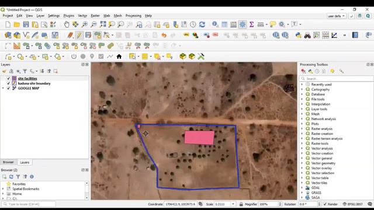Click Filter Legend icon in Layers panel
Screen dimensions: 374x210
(25, 71)
